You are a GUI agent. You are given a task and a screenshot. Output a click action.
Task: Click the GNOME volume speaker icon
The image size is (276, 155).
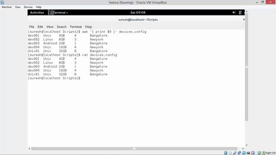tap(234, 12)
